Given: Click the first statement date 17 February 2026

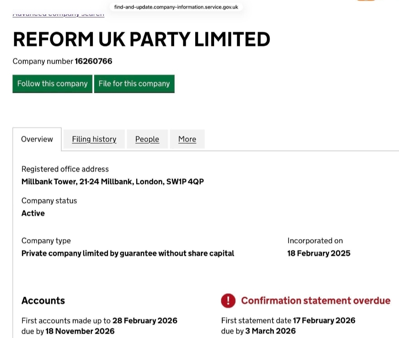Looking at the screenshot, I should pyautogui.click(x=324, y=320).
